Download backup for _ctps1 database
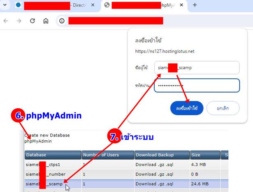253x192 pixels. point(154,165)
